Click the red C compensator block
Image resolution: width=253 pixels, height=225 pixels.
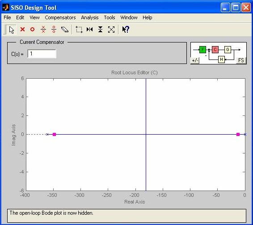tap(215, 50)
